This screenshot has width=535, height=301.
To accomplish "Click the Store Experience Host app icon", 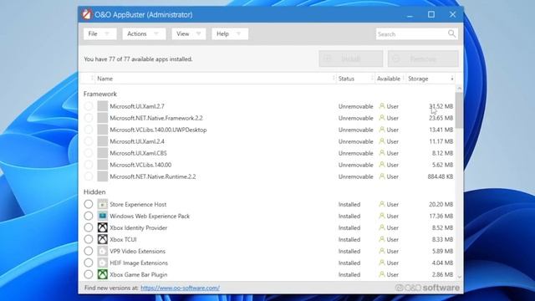I will [102, 204].
